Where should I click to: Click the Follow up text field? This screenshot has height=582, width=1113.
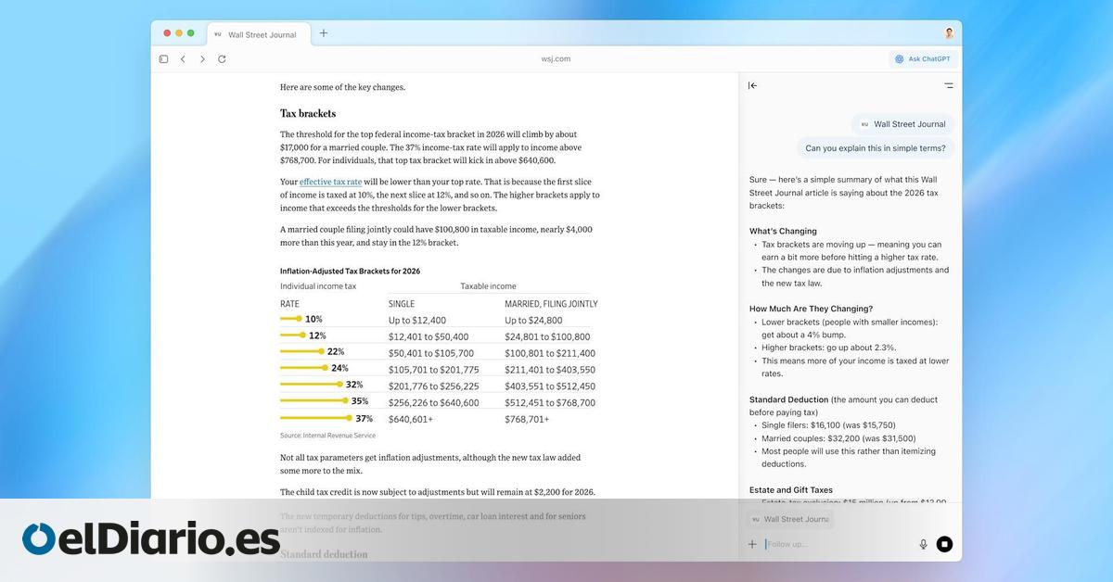click(x=835, y=544)
